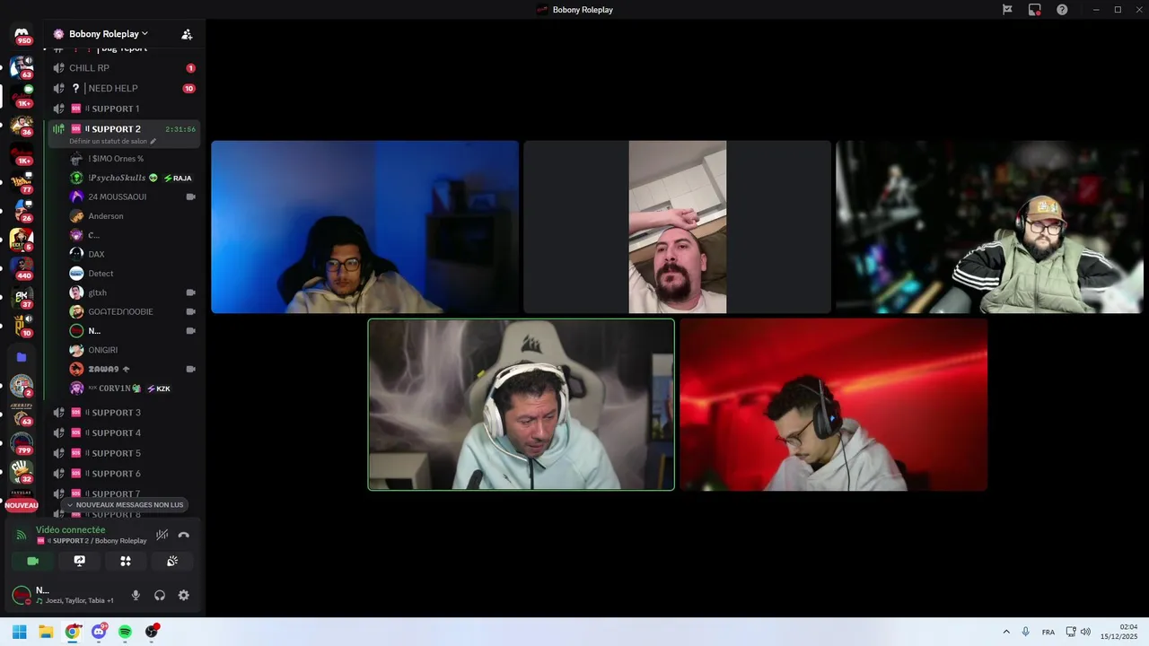Select user 24 MOUSSAOUI in voice list
Image resolution: width=1149 pixels, height=646 pixels.
point(132,196)
